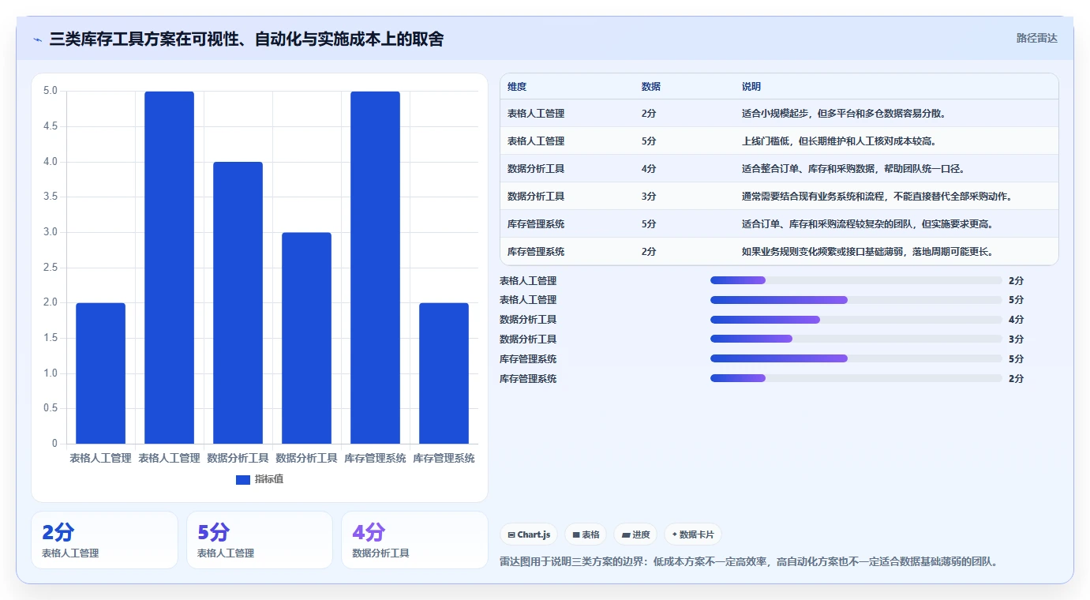1090x600 pixels.
Task: Click the 进度 tag chip
Action: (635, 534)
